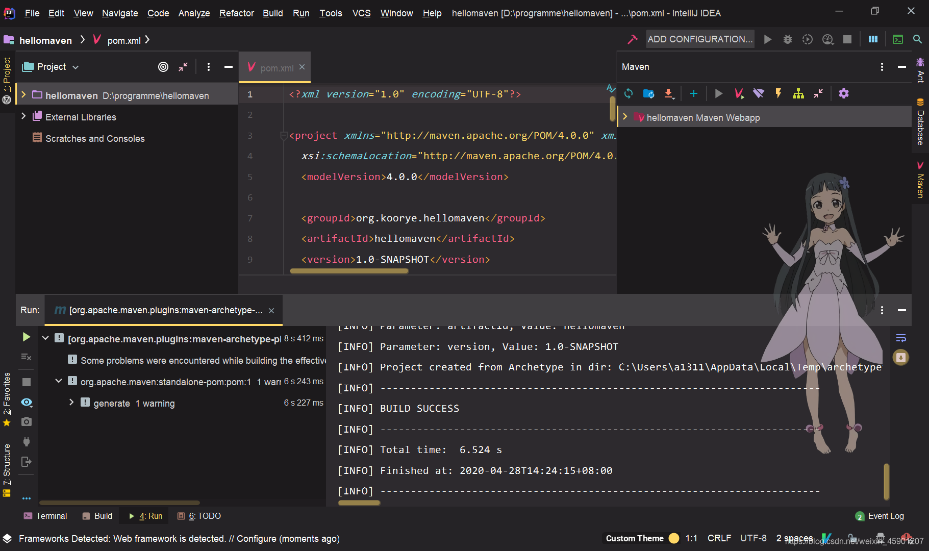Toggle skip tests mode lightning icon

pyautogui.click(x=779, y=93)
